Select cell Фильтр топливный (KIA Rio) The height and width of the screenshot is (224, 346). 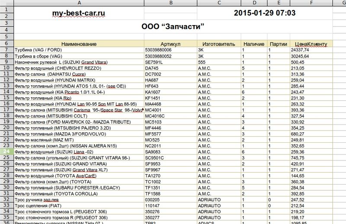tap(79, 98)
